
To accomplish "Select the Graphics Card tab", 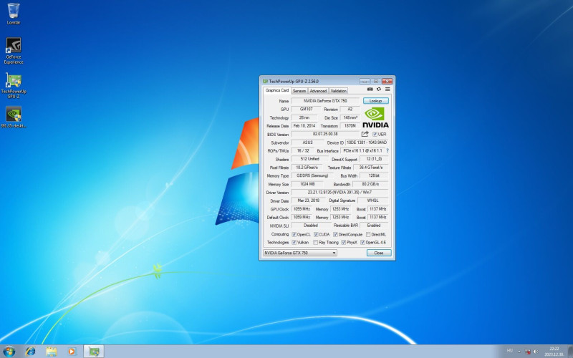I will [277, 90].
